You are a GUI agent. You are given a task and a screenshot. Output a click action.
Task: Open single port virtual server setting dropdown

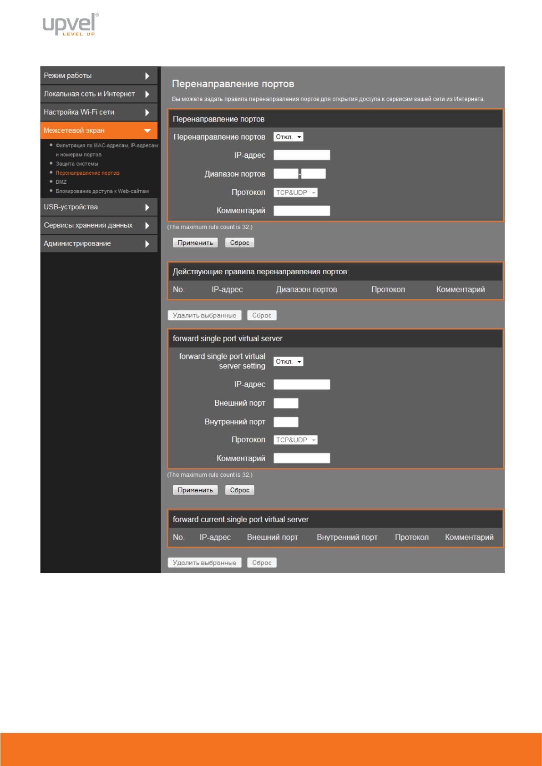(288, 362)
